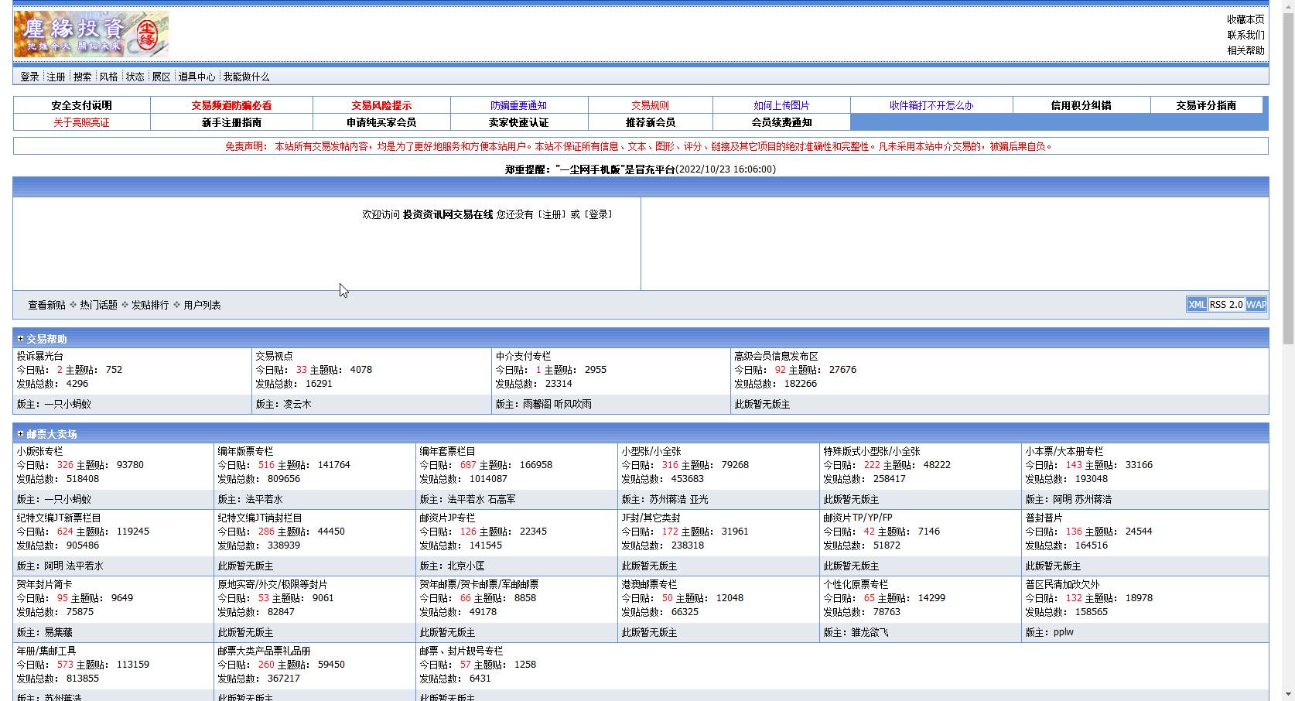Open the 展区 menu

click(161, 77)
